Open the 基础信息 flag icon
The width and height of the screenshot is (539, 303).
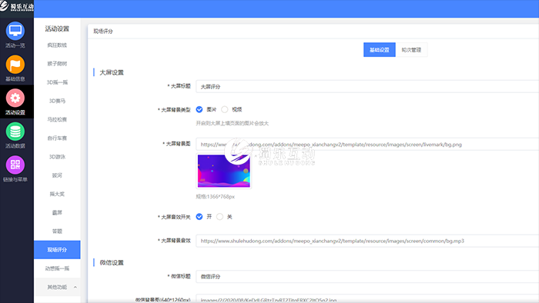click(15, 65)
